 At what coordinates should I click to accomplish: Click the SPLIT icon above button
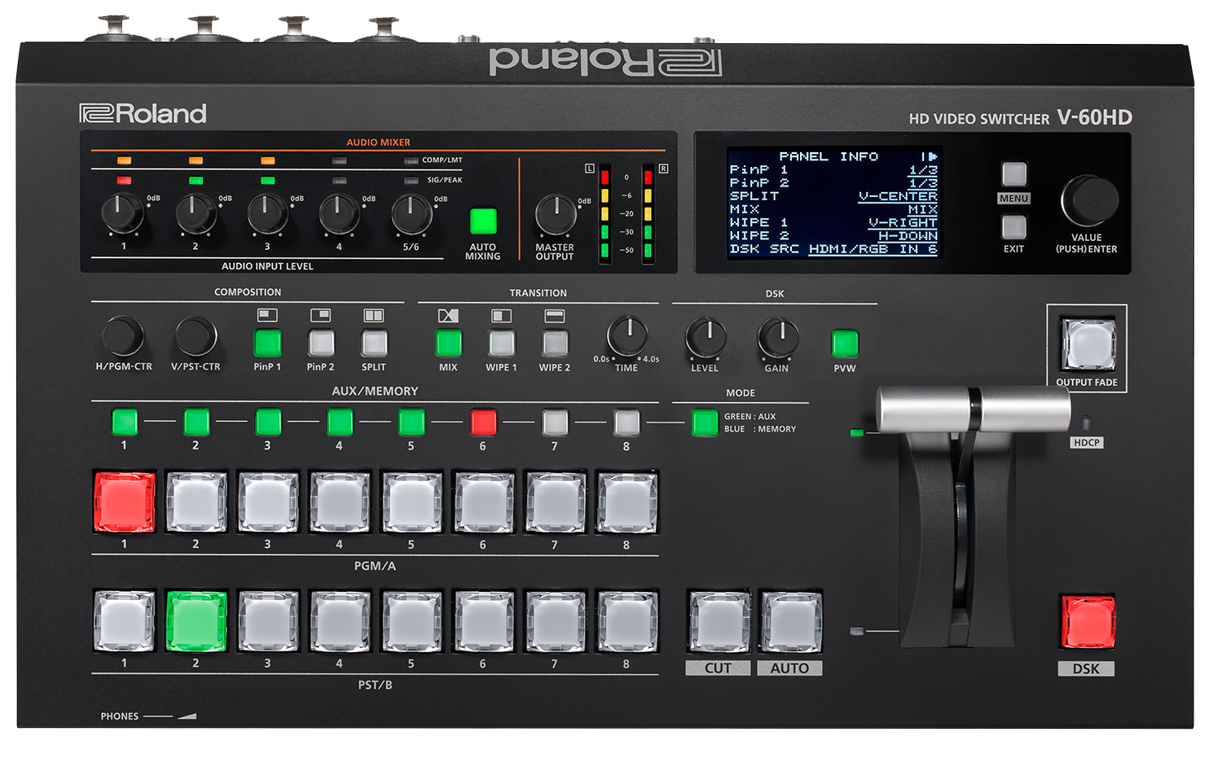coord(374,315)
